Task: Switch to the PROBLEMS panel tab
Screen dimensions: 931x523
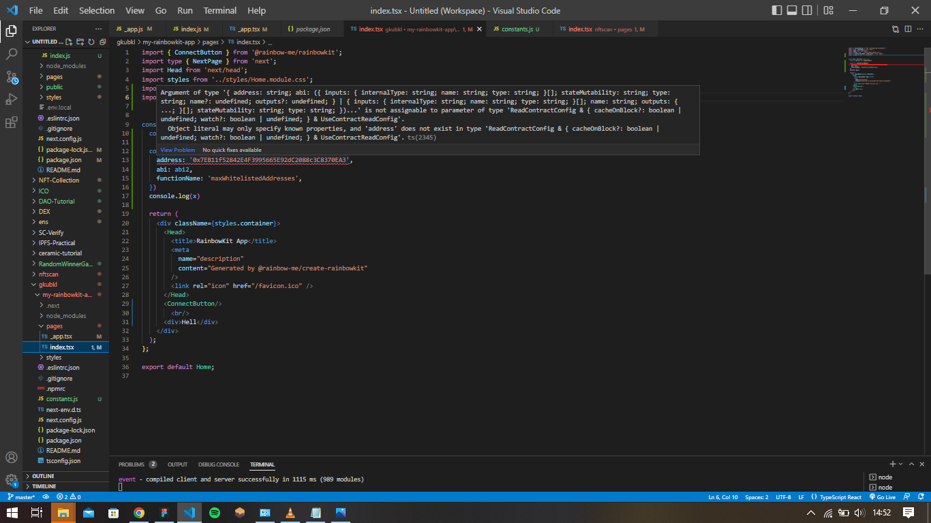Action: (137, 464)
